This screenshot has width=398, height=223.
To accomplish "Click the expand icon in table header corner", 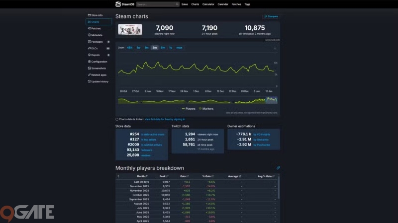I will coord(118,176).
